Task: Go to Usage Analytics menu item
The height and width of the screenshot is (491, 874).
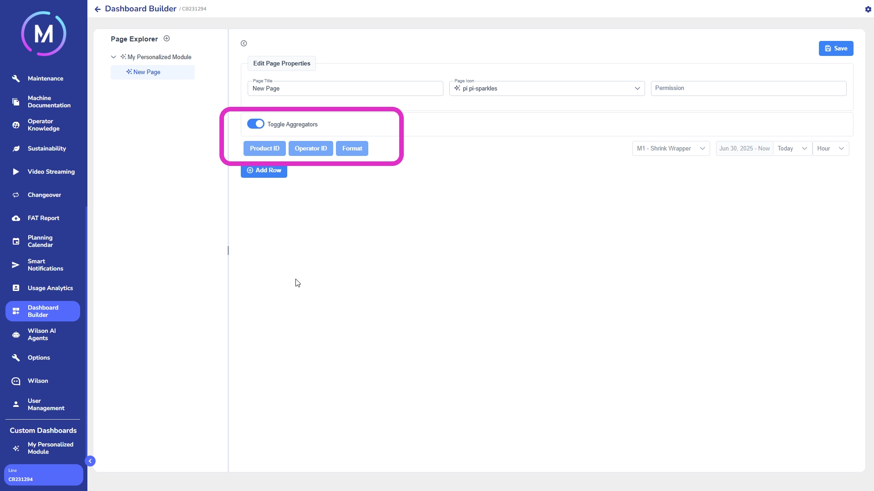Action: (x=50, y=288)
